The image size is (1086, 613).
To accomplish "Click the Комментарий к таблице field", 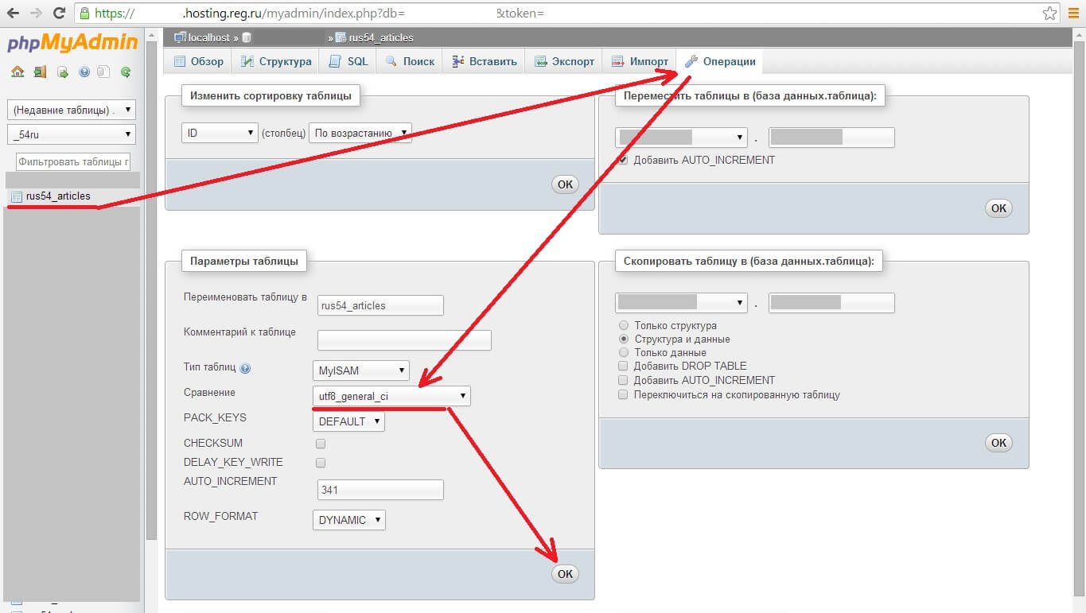I will [404, 340].
